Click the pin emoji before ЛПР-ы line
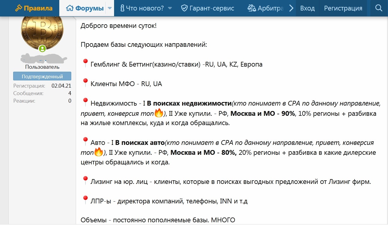The width and height of the screenshot is (388, 225). pos(85,200)
